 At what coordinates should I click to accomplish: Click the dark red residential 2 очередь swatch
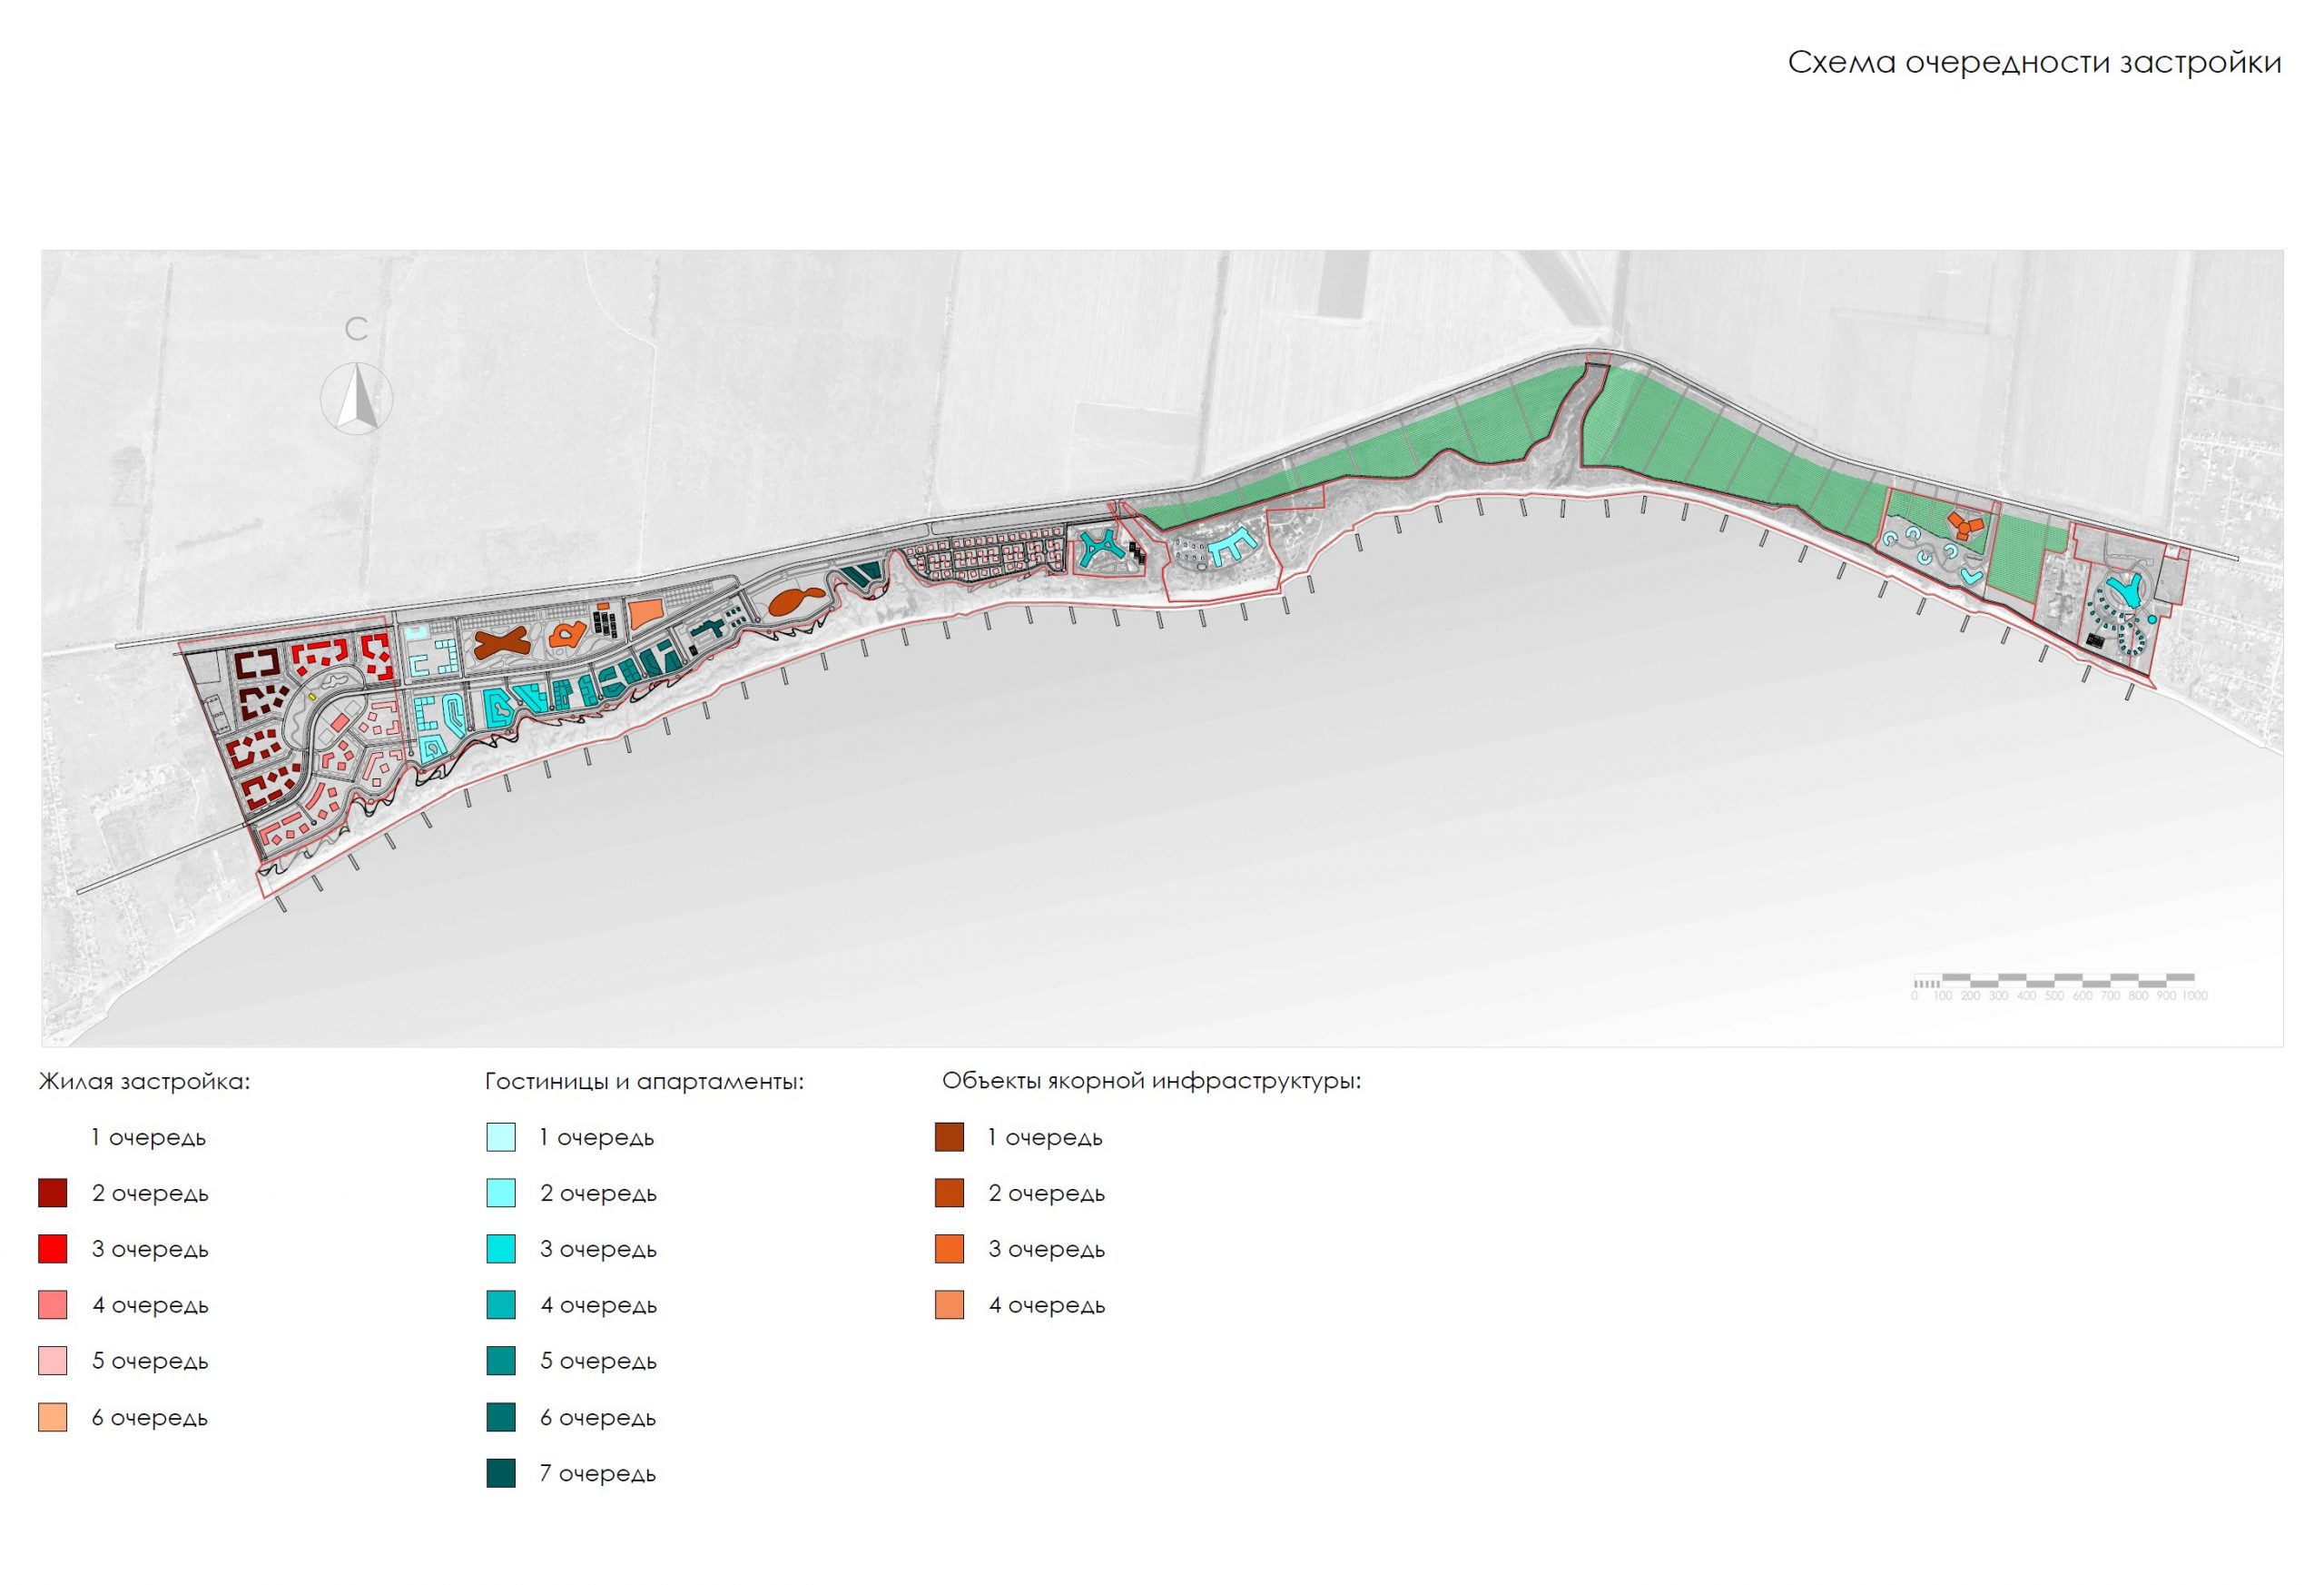point(53,1194)
